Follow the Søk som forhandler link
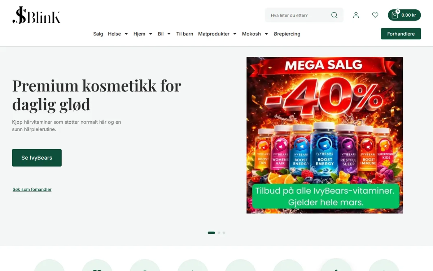The height and width of the screenshot is (271, 433). (32, 189)
